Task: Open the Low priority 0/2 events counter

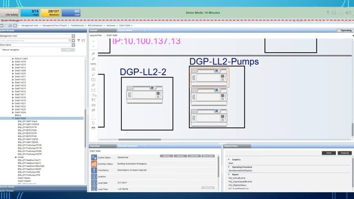Action: 71,13
